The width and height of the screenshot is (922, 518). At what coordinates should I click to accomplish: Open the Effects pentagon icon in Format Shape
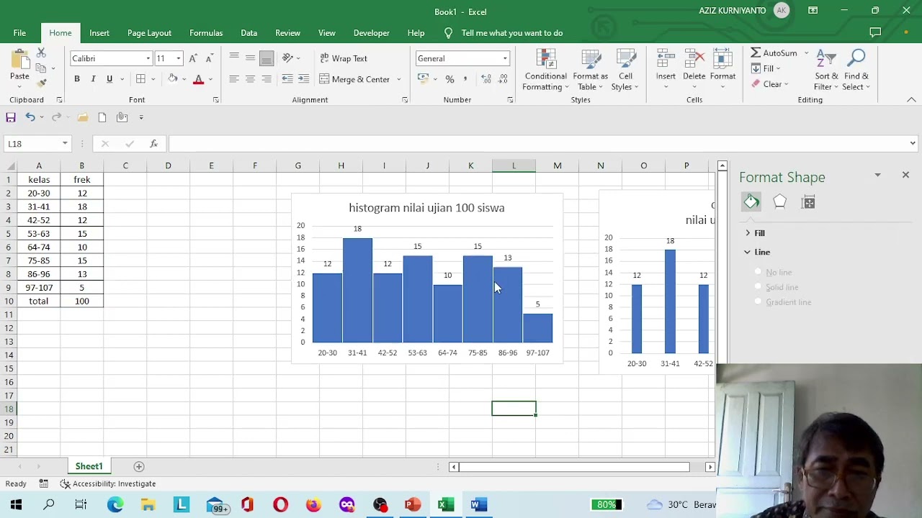[779, 202]
